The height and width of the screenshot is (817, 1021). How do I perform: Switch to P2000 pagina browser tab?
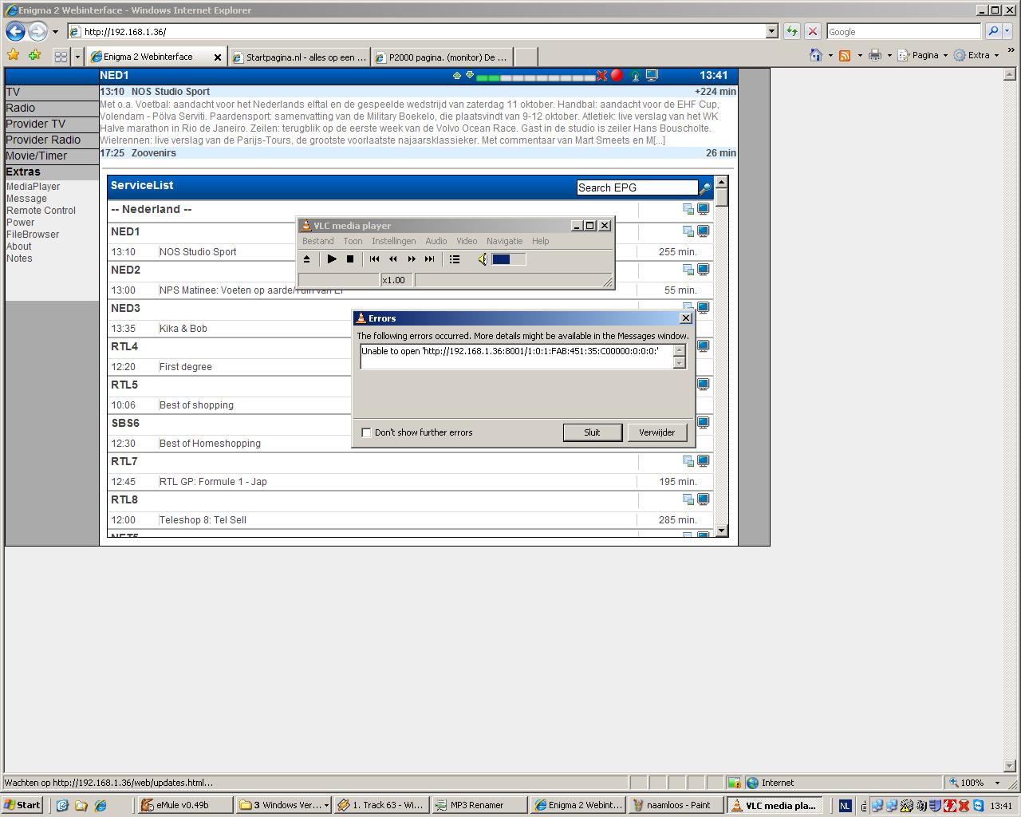click(442, 57)
